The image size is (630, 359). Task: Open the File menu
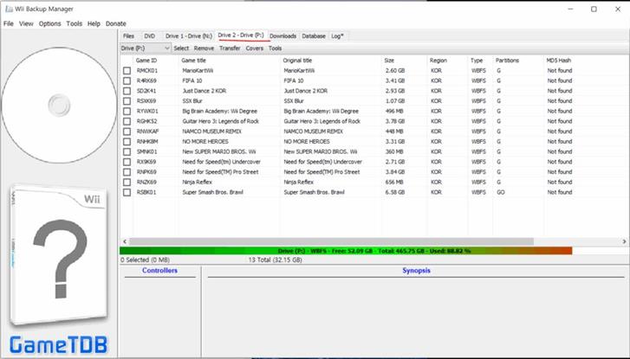click(x=9, y=23)
